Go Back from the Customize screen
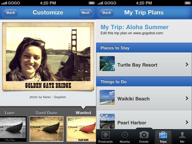This screenshot has height=144, width=192. (10, 12)
